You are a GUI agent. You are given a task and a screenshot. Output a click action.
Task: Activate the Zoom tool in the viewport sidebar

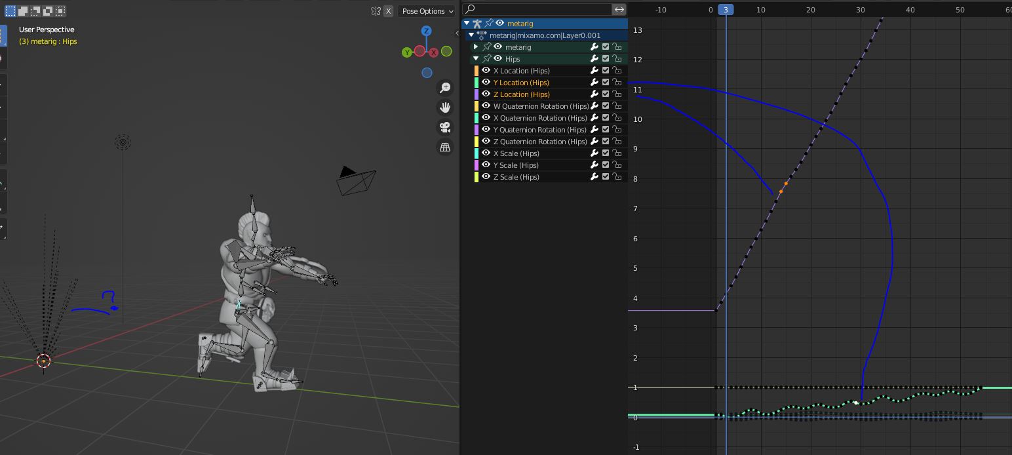click(445, 87)
